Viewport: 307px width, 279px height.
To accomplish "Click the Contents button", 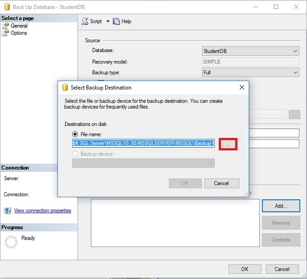I will pyautogui.click(x=281, y=240).
